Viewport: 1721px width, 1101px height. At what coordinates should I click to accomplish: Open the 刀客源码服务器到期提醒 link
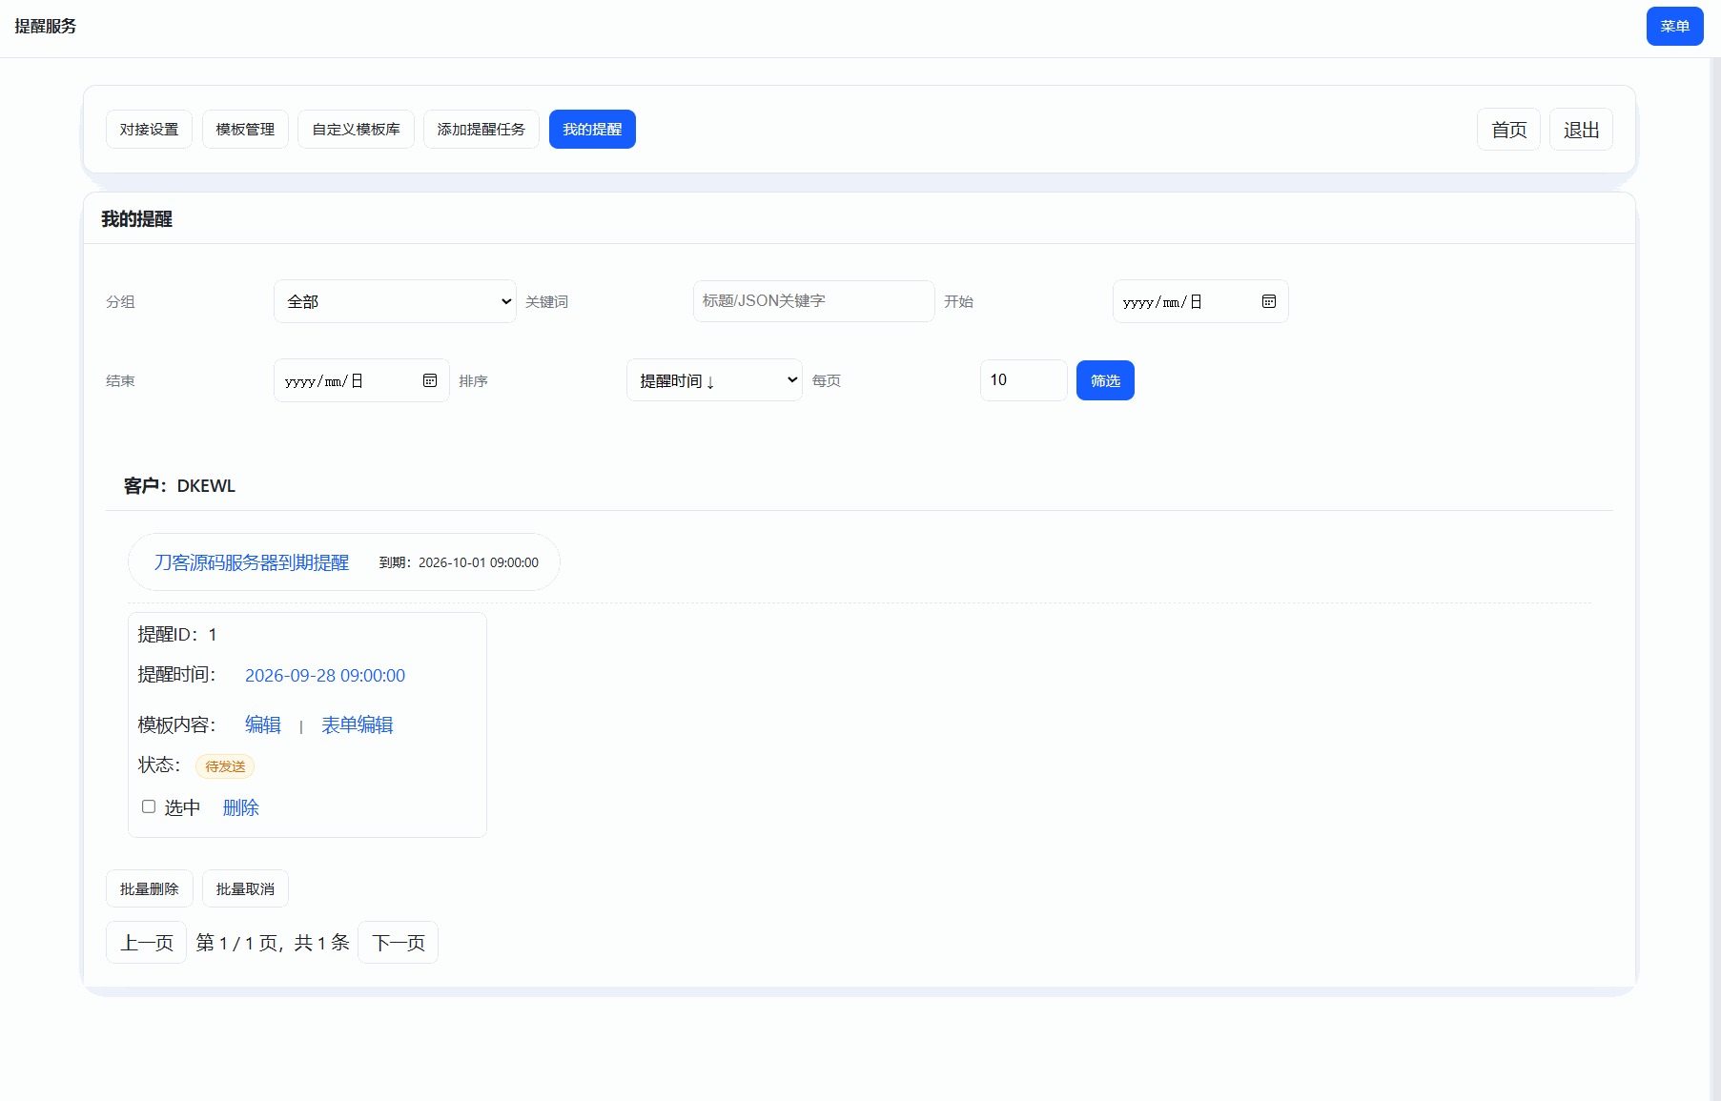click(x=252, y=562)
